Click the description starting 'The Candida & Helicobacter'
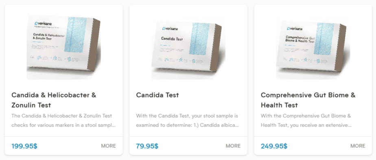 click(63, 121)
